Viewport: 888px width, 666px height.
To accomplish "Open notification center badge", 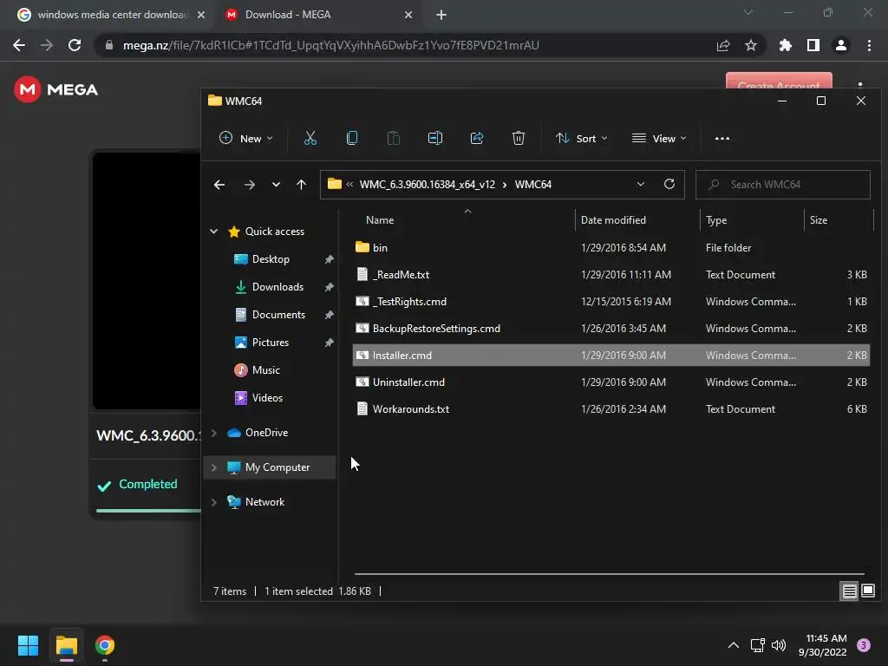I will 864,645.
